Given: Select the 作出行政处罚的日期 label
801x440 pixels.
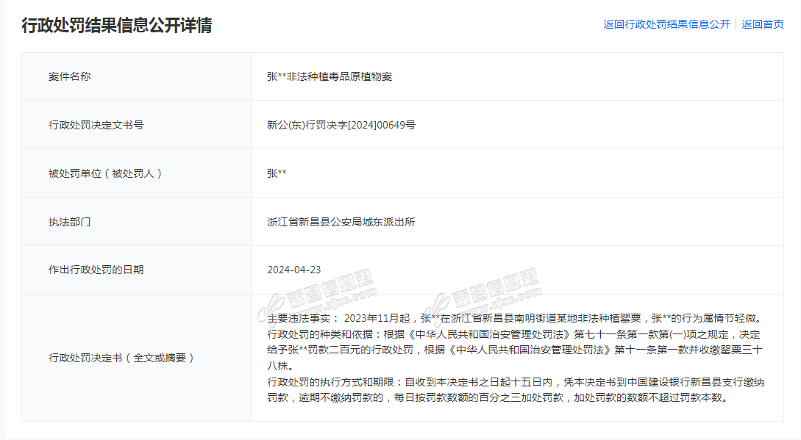Looking at the screenshot, I should point(96,270).
